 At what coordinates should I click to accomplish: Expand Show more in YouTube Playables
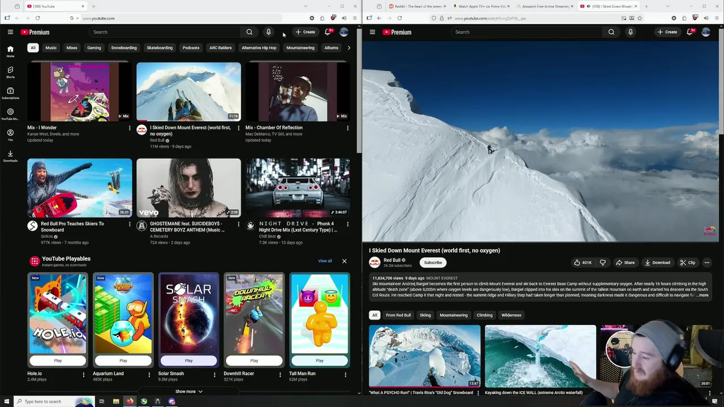189,391
